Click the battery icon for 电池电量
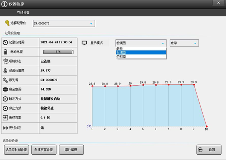The image size is (226, 160). pos(5,52)
